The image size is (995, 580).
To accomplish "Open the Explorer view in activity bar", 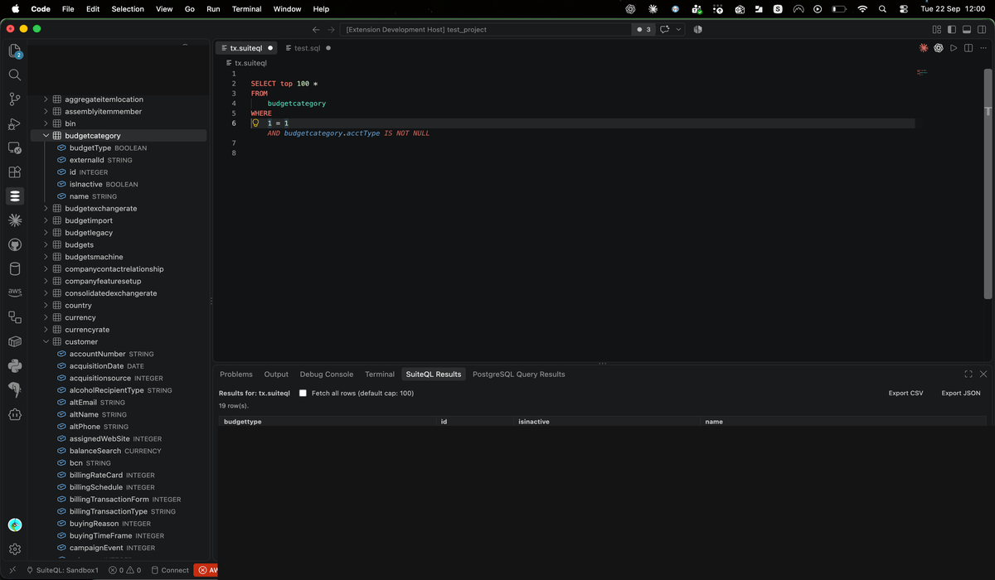I will click(15, 51).
